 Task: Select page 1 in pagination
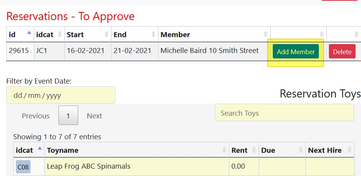click(x=68, y=116)
